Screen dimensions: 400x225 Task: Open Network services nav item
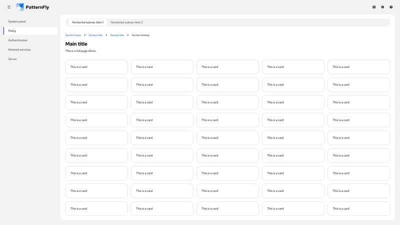pyautogui.click(x=31, y=49)
